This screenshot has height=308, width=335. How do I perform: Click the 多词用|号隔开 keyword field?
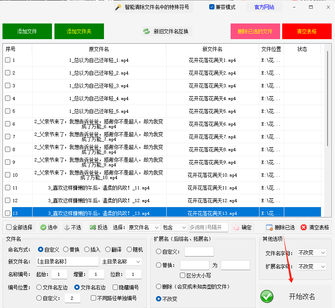tap(208, 227)
